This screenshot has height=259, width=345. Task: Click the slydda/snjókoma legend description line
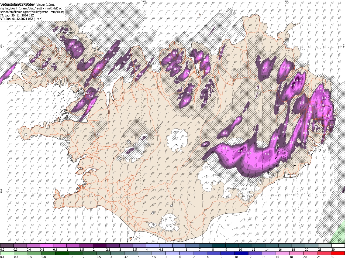(32, 12)
